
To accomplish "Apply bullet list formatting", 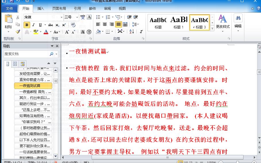I will pos(98,17).
